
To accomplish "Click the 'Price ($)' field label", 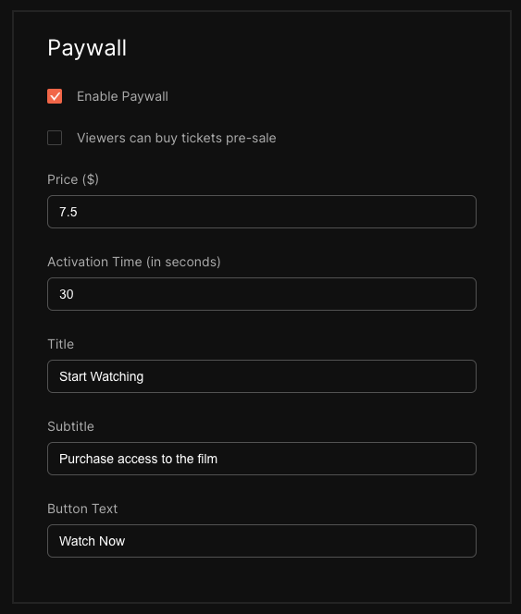I will 73,179.
